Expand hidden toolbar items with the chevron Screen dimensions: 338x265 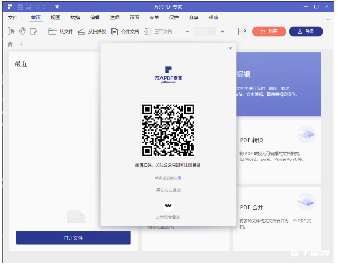click(x=245, y=32)
